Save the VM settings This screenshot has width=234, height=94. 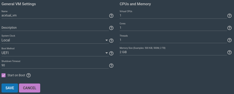tap(10, 88)
